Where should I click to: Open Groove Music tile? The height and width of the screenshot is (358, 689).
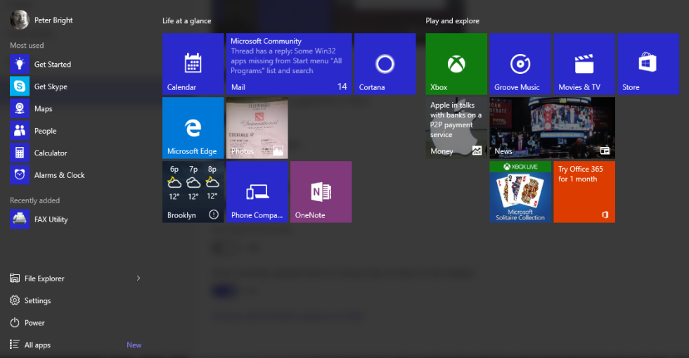click(520, 64)
